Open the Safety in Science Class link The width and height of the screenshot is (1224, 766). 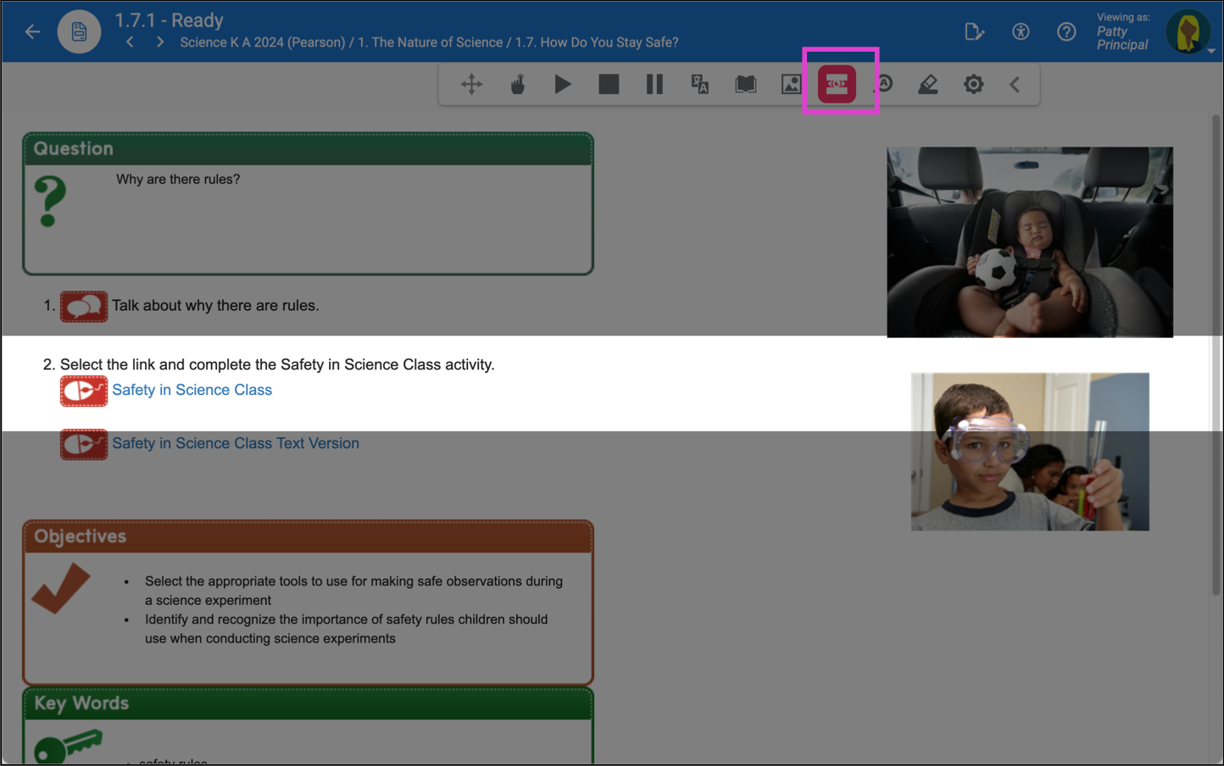(192, 390)
